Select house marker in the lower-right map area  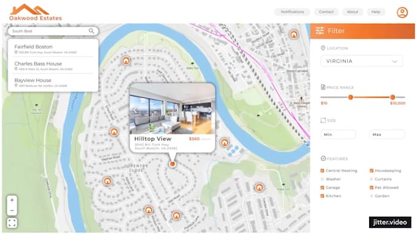259,188
